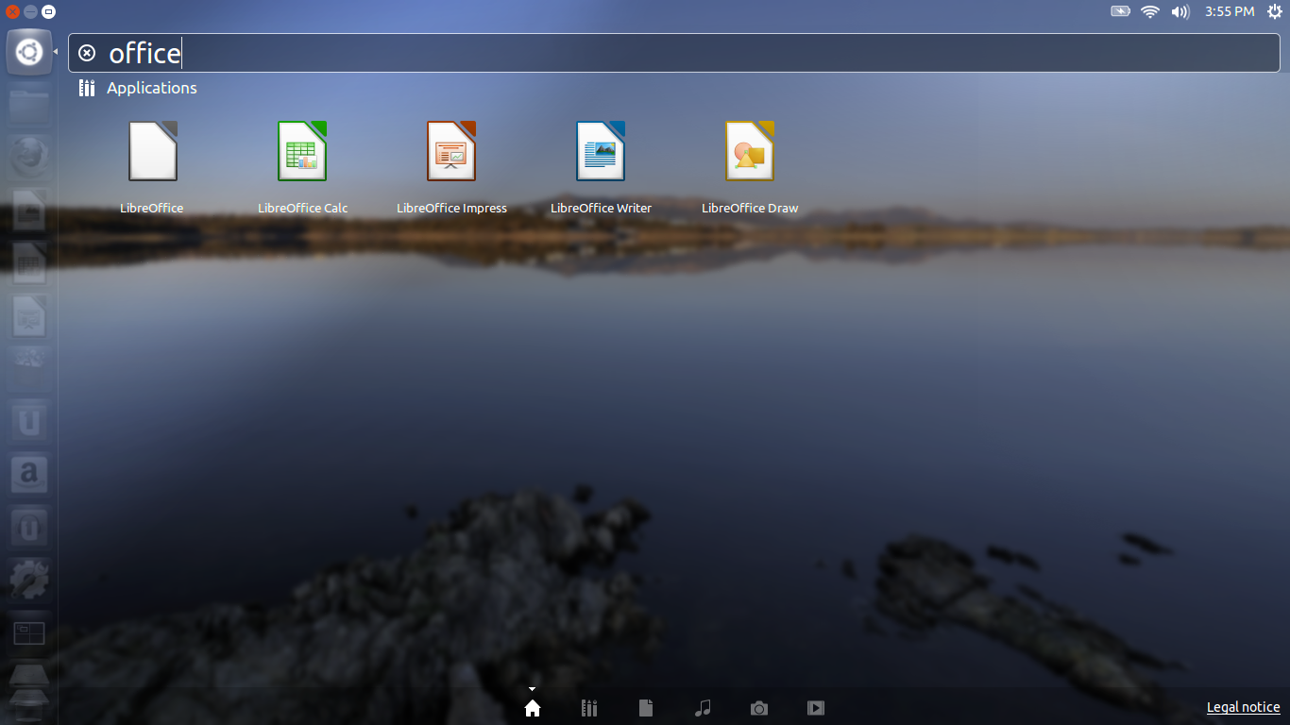Collapse the Applications results category header

pos(139,88)
